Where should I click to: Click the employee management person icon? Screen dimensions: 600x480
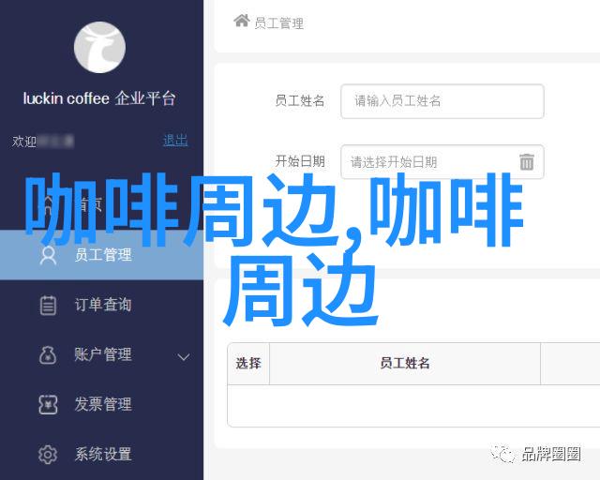(x=48, y=255)
